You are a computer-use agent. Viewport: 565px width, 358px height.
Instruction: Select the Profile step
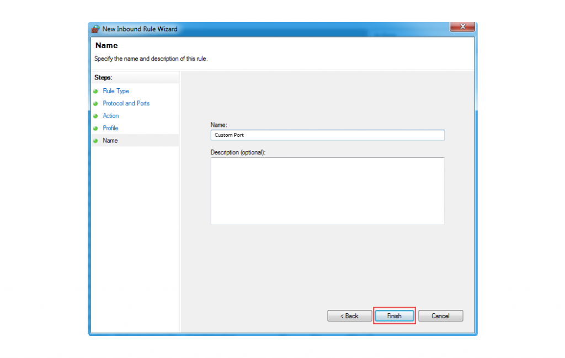pyautogui.click(x=110, y=128)
